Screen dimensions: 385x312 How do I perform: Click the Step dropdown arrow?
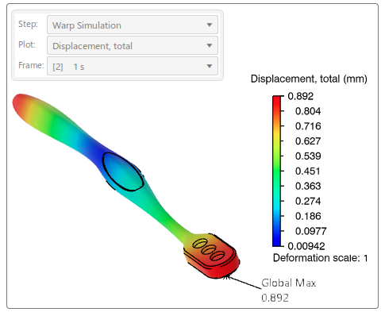pyautogui.click(x=210, y=25)
